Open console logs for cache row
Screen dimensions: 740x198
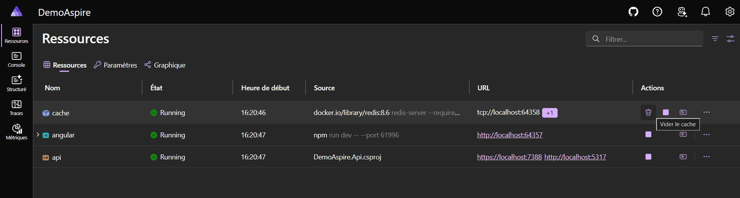tap(683, 112)
